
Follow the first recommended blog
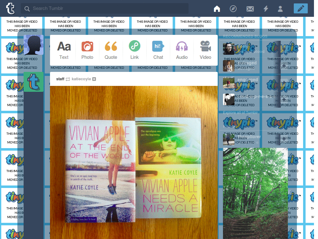(x=284, y=49)
